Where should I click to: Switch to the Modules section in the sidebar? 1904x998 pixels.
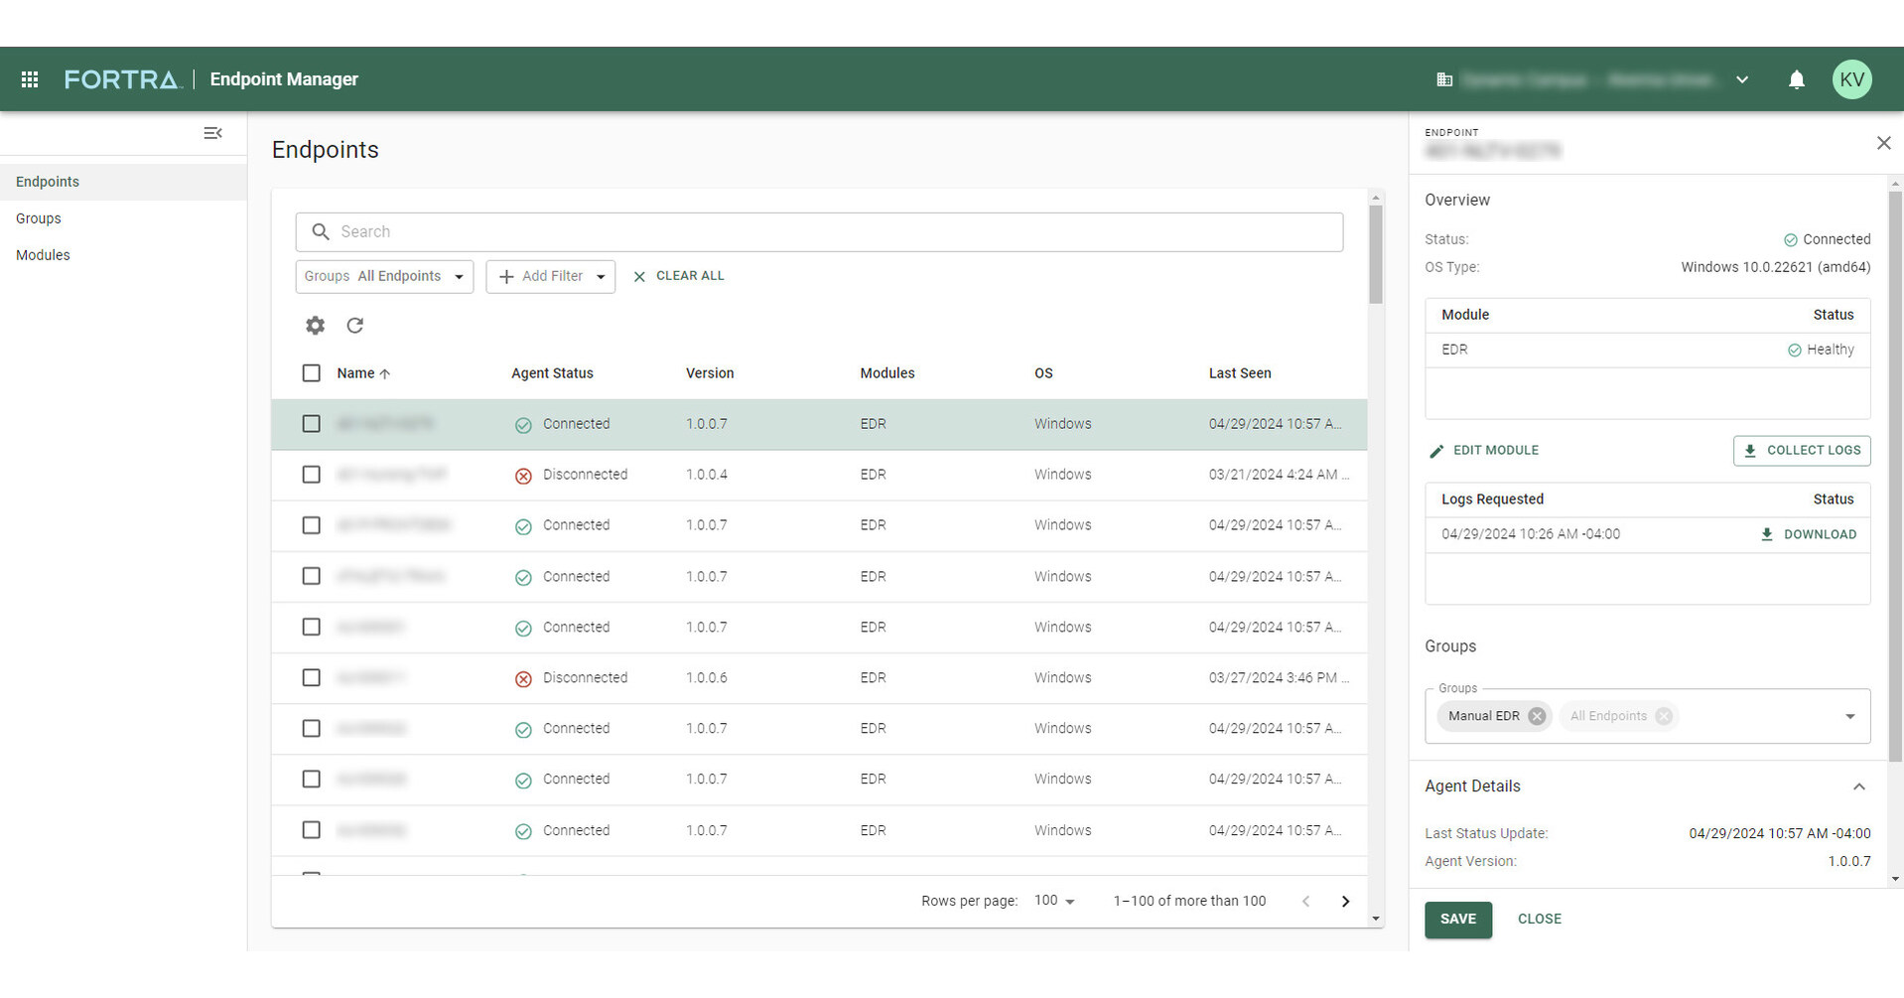42,254
